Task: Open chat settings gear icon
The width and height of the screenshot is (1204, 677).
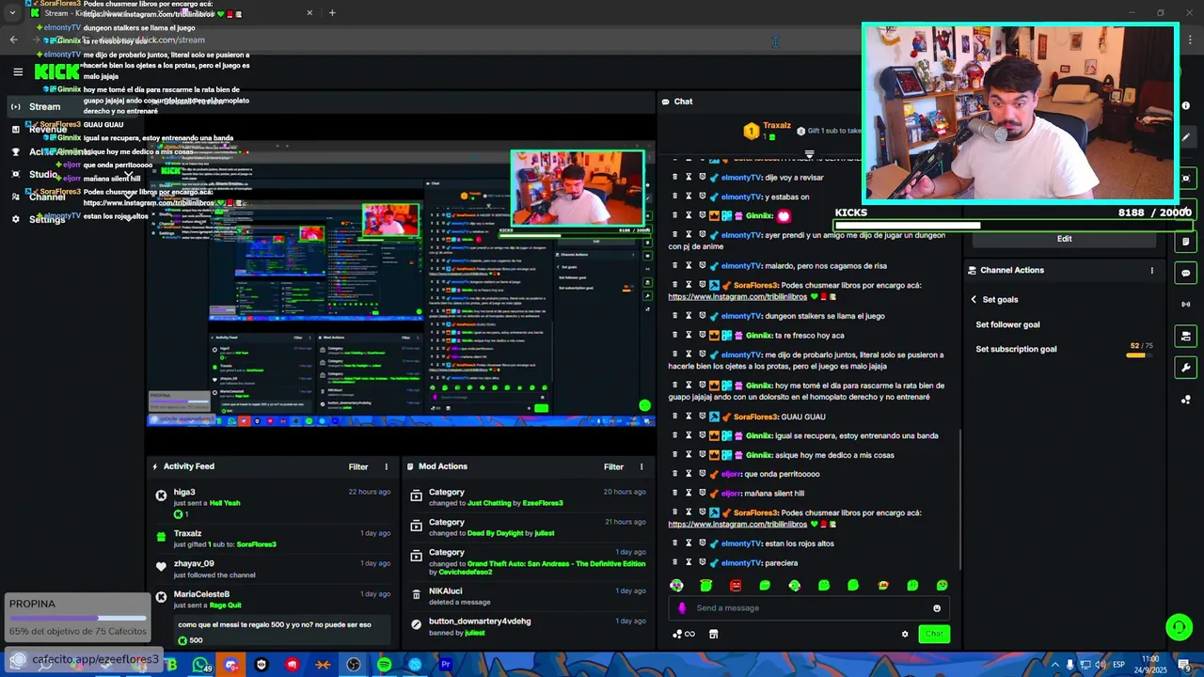Action: 905,634
